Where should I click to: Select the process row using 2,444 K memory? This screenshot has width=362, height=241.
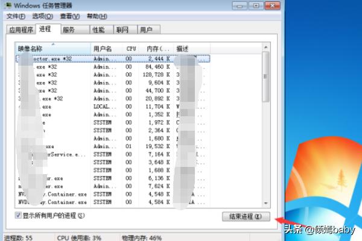click(x=113, y=59)
